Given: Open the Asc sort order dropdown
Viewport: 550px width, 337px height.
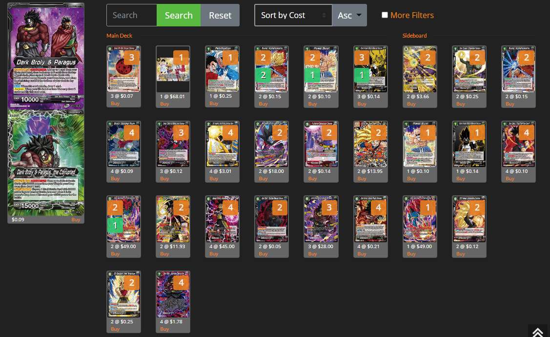Looking at the screenshot, I should pyautogui.click(x=349, y=15).
